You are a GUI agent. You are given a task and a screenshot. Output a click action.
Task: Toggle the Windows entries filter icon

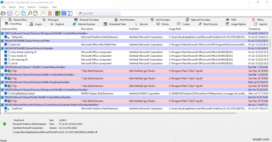[57, 13]
